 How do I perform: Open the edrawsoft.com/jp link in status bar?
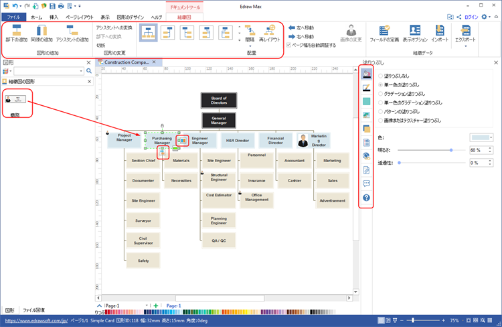[x=36, y=320]
